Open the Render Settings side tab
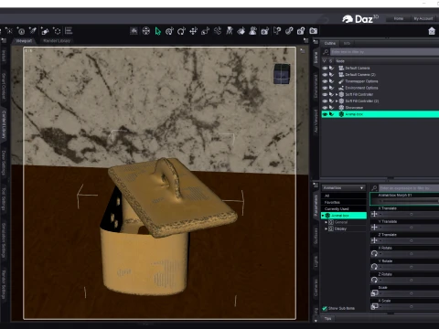This screenshot has height=329, width=439. click(4, 284)
